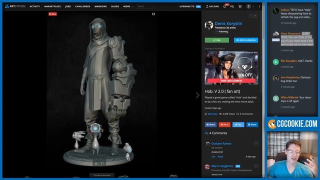This screenshot has height=180, width=320.
Task: Click the previous artwork button in sidebar
Action: pos(251,15)
